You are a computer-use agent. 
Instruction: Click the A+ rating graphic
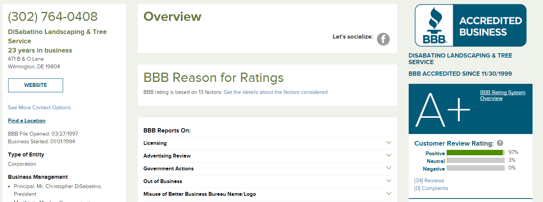443,110
